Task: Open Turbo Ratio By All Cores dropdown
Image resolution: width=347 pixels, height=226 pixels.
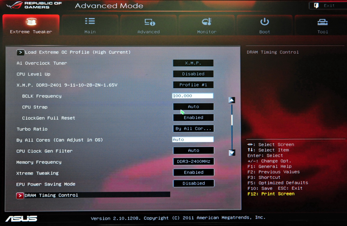Action: (x=193, y=129)
